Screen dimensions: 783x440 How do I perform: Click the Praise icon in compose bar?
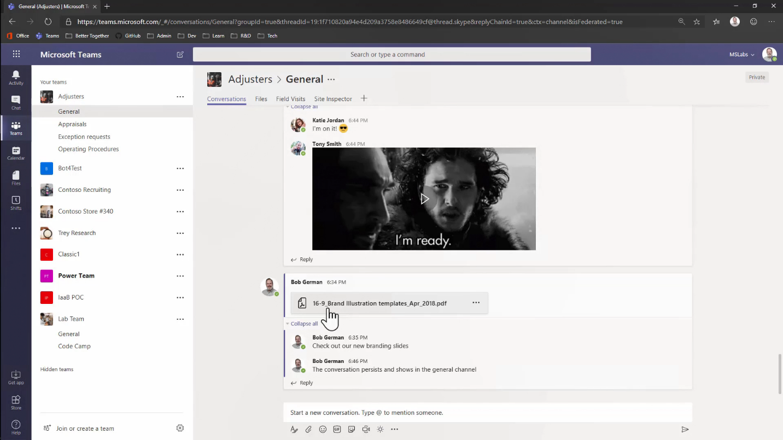click(x=380, y=430)
